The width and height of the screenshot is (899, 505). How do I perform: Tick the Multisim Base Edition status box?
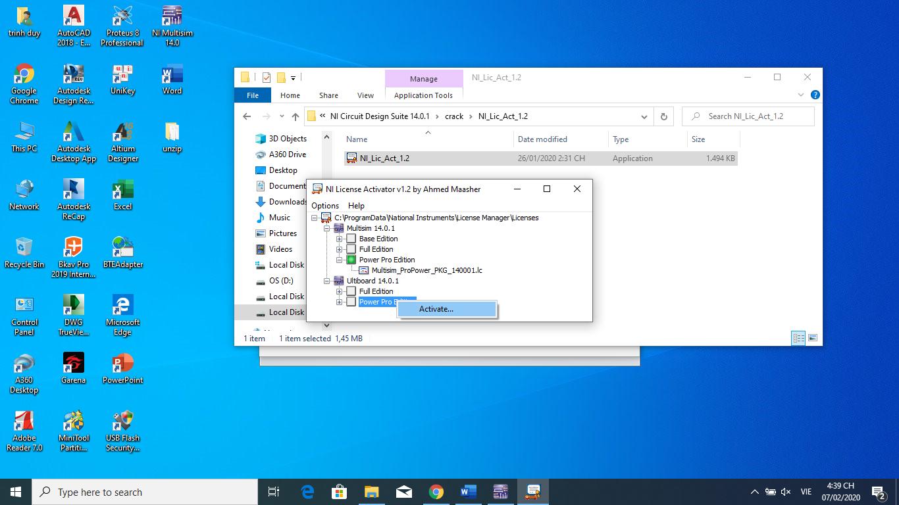click(351, 239)
